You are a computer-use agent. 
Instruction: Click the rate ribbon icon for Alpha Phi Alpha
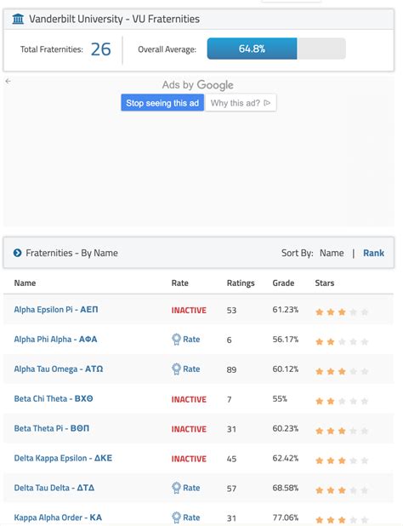(x=176, y=340)
